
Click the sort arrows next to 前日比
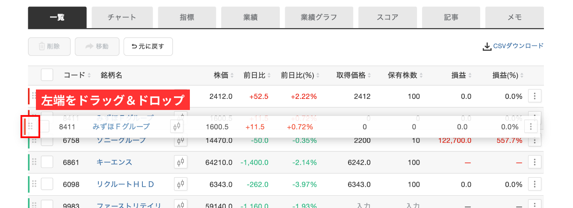[269, 75]
